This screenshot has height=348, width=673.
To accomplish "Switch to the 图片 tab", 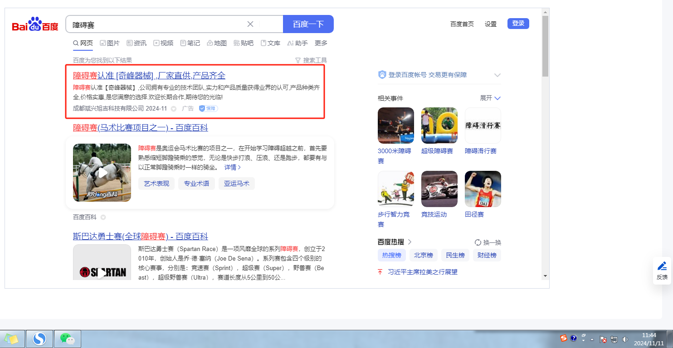I will (x=110, y=43).
